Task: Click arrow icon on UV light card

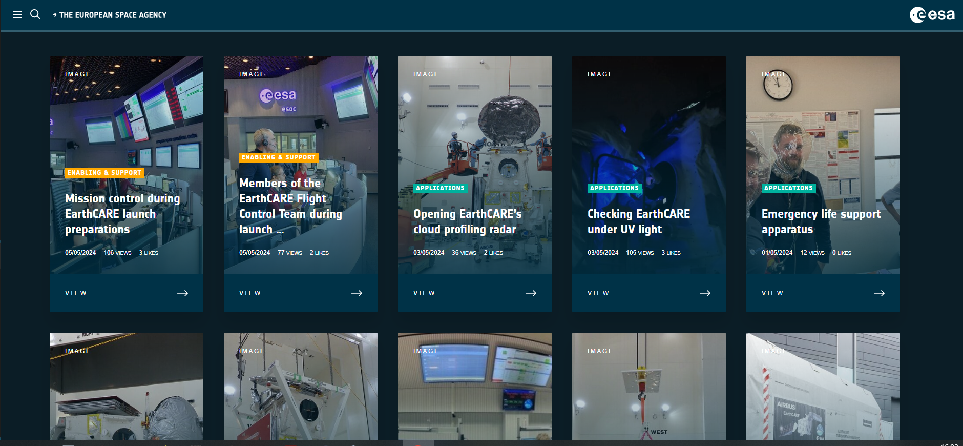Action: pyautogui.click(x=705, y=293)
